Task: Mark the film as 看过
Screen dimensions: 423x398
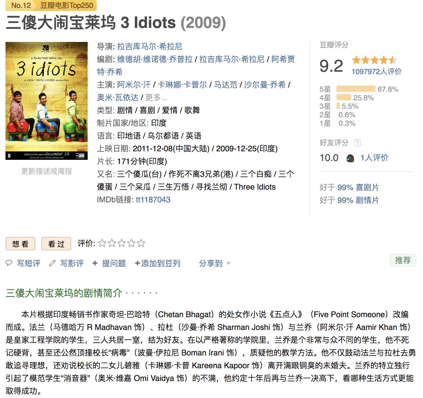Action: coord(56,244)
